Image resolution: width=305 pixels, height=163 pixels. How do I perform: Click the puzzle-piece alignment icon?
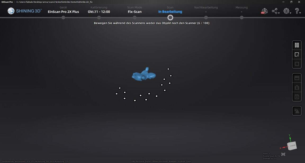point(297,87)
